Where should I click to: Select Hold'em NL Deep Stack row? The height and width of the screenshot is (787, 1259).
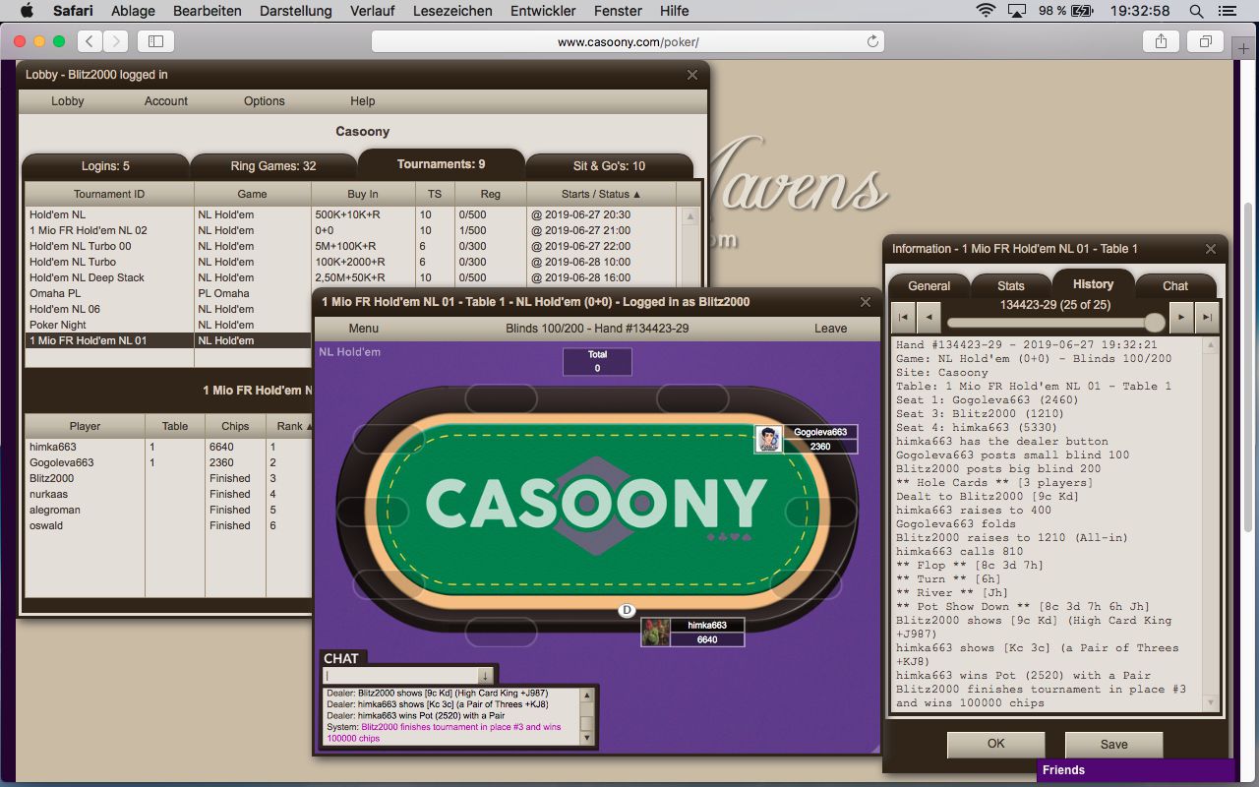pyautogui.click(x=352, y=277)
